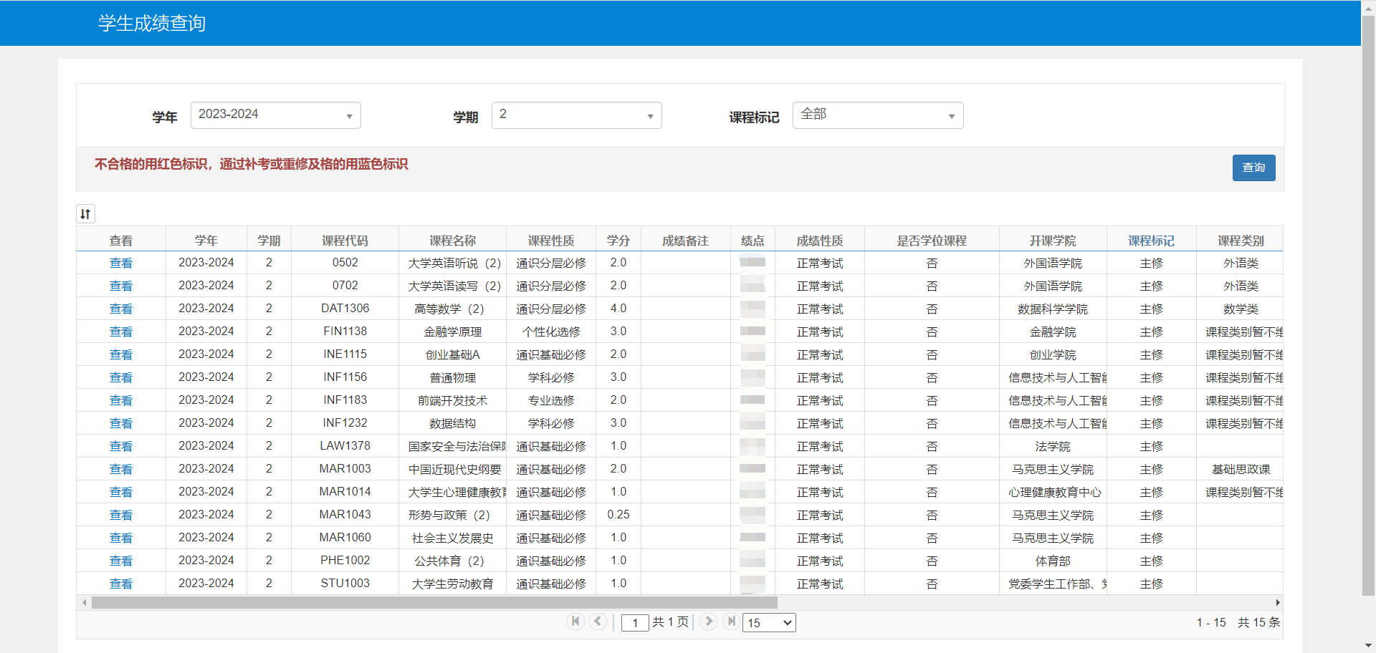The width and height of the screenshot is (1376, 653).
Task: Click 查看 link for course 0502
Action: pos(121,263)
